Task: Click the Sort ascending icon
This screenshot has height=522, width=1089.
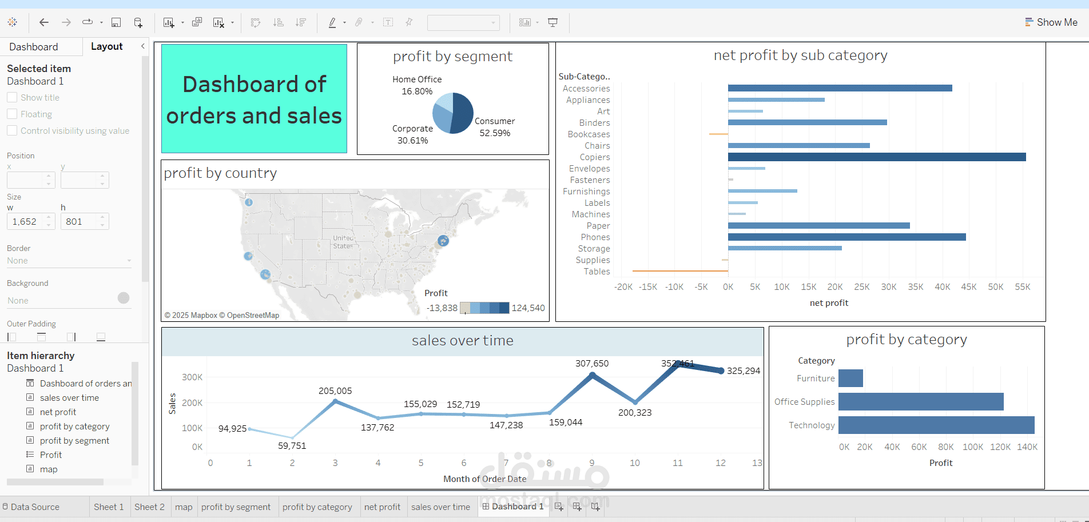Action: pos(279,22)
